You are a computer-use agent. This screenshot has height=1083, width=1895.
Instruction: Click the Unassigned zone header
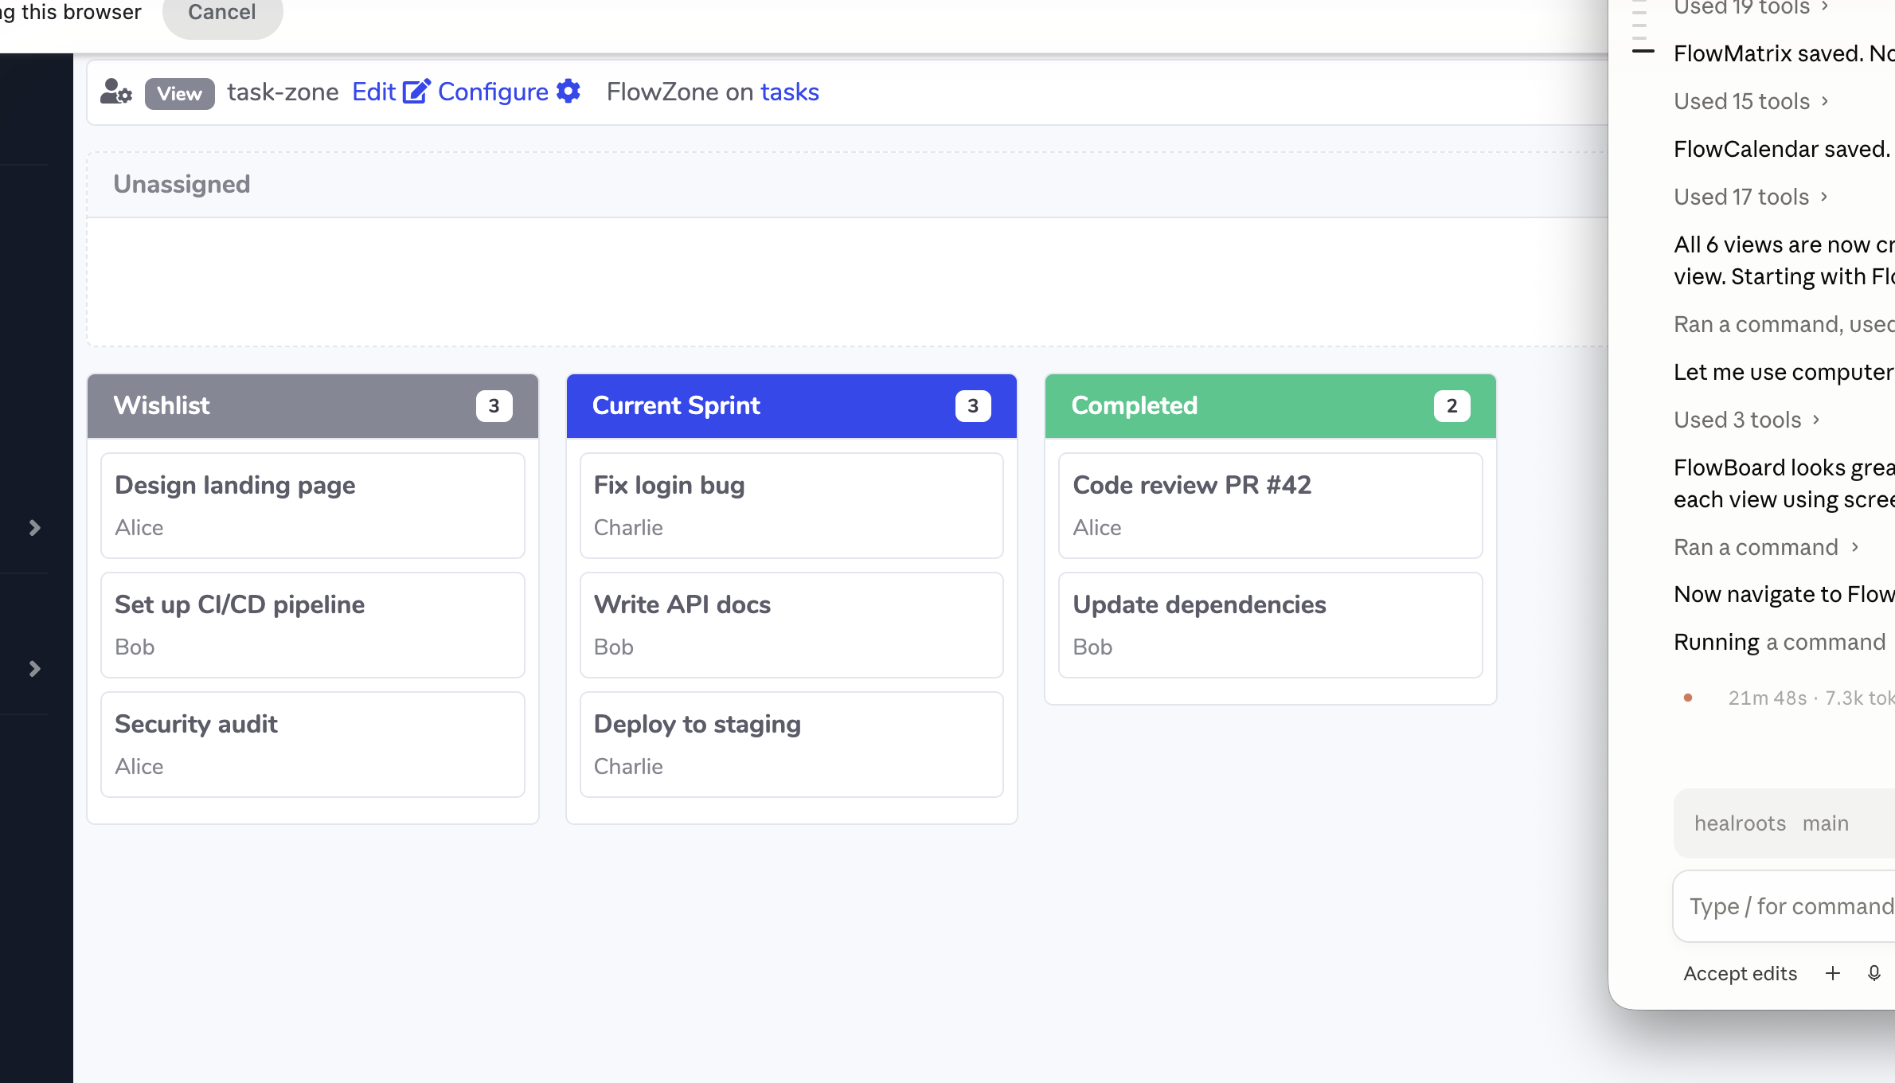847,185
